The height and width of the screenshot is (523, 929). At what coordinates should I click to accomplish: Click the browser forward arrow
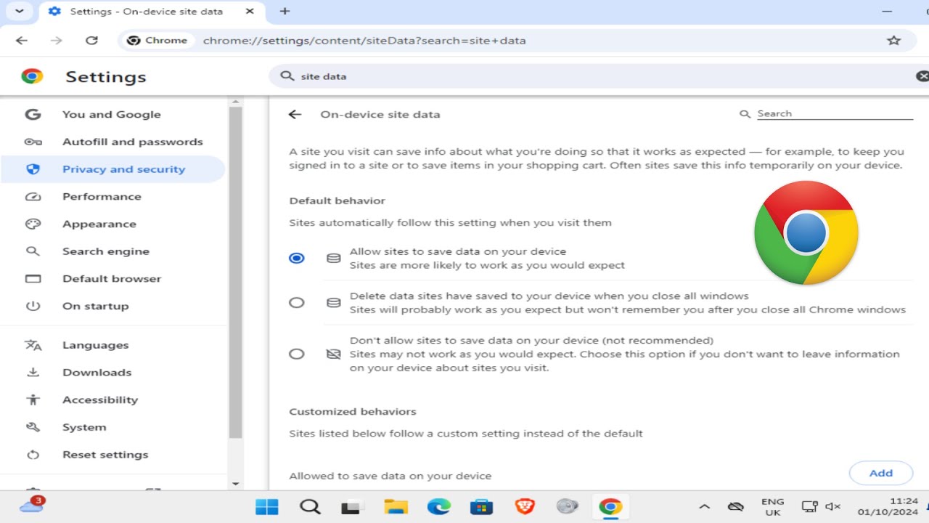[x=57, y=41]
